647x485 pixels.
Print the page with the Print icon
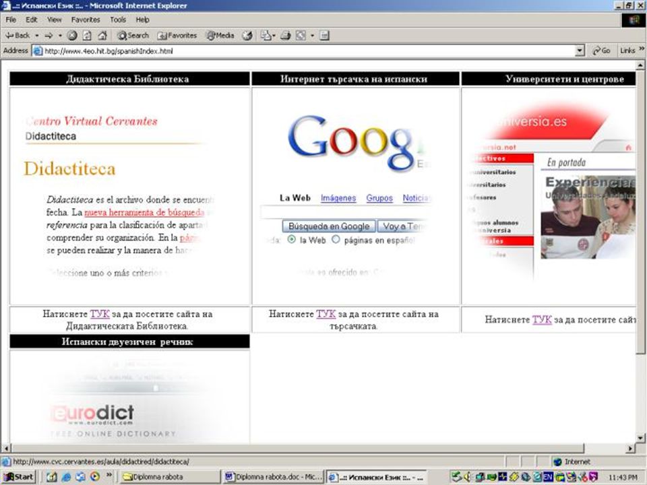point(286,36)
